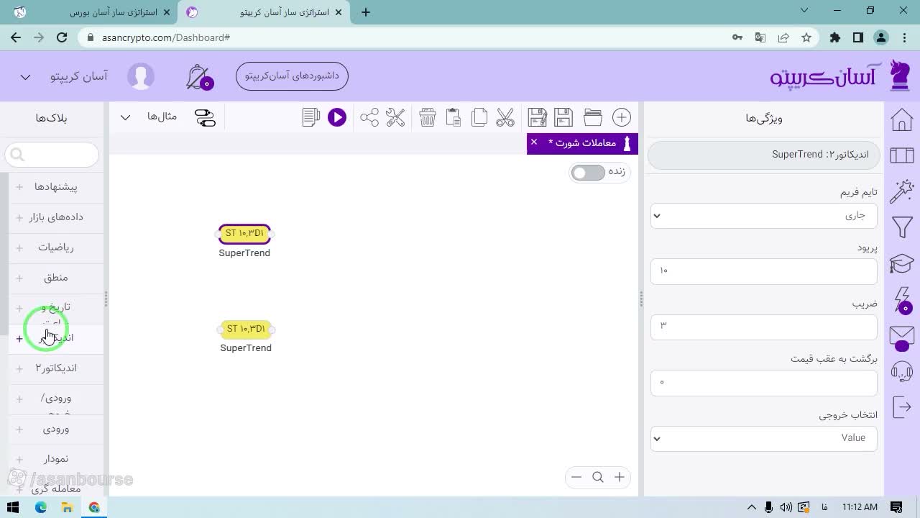Switch to the استراتژی ساز آسان کریپتو browser tab

click(x=266, y=12)
